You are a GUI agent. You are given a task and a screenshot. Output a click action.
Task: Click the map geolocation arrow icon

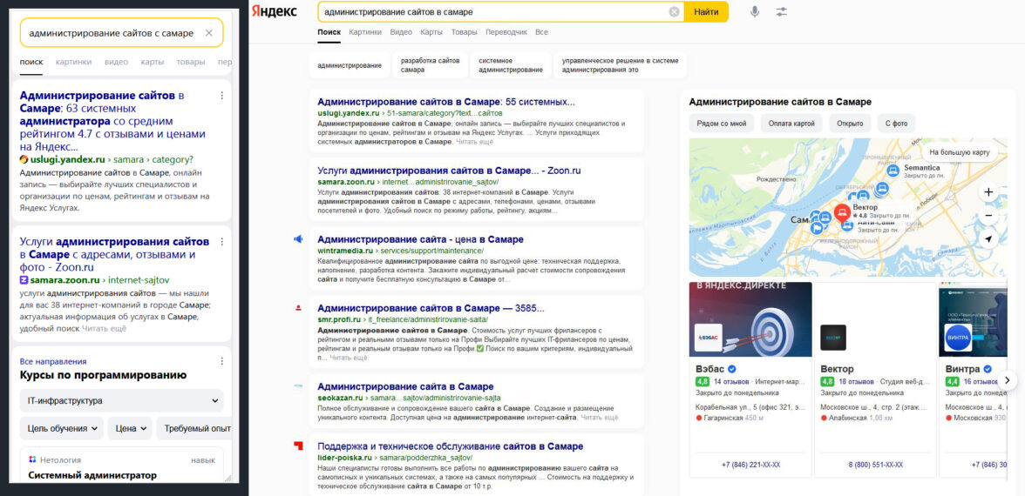(x=988, y=238)
